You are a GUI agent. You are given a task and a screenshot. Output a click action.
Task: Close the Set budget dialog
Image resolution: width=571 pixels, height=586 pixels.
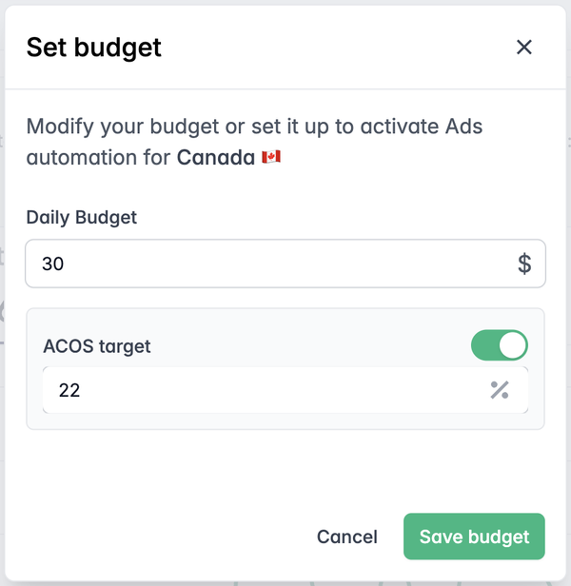[524, 48]
